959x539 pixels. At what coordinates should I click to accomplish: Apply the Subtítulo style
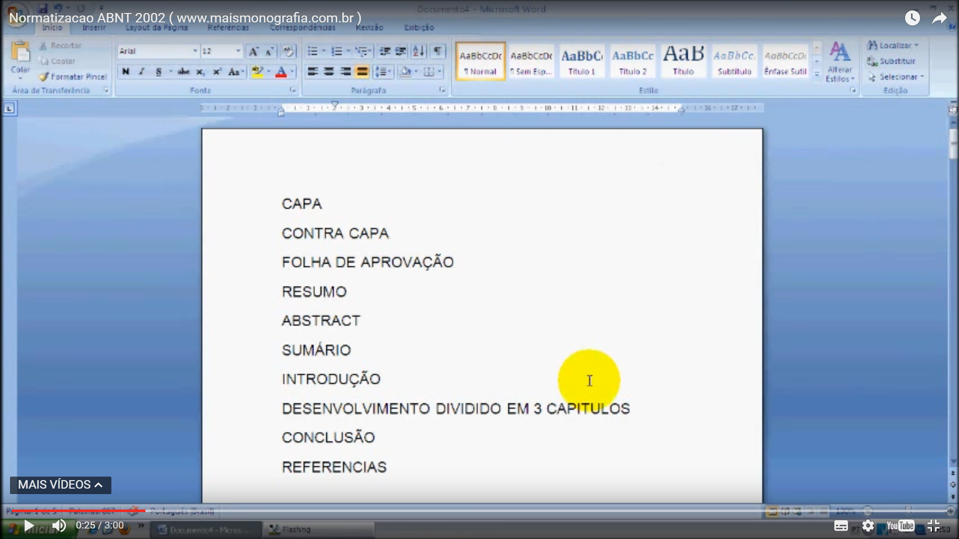[734, 61]
